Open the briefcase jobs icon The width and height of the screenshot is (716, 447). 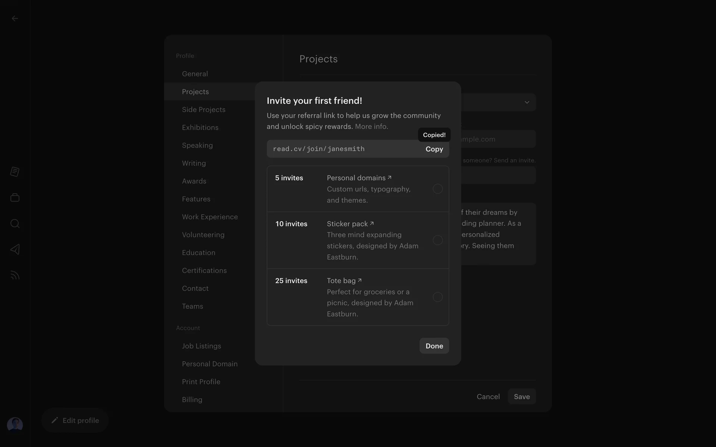(15, 197)
